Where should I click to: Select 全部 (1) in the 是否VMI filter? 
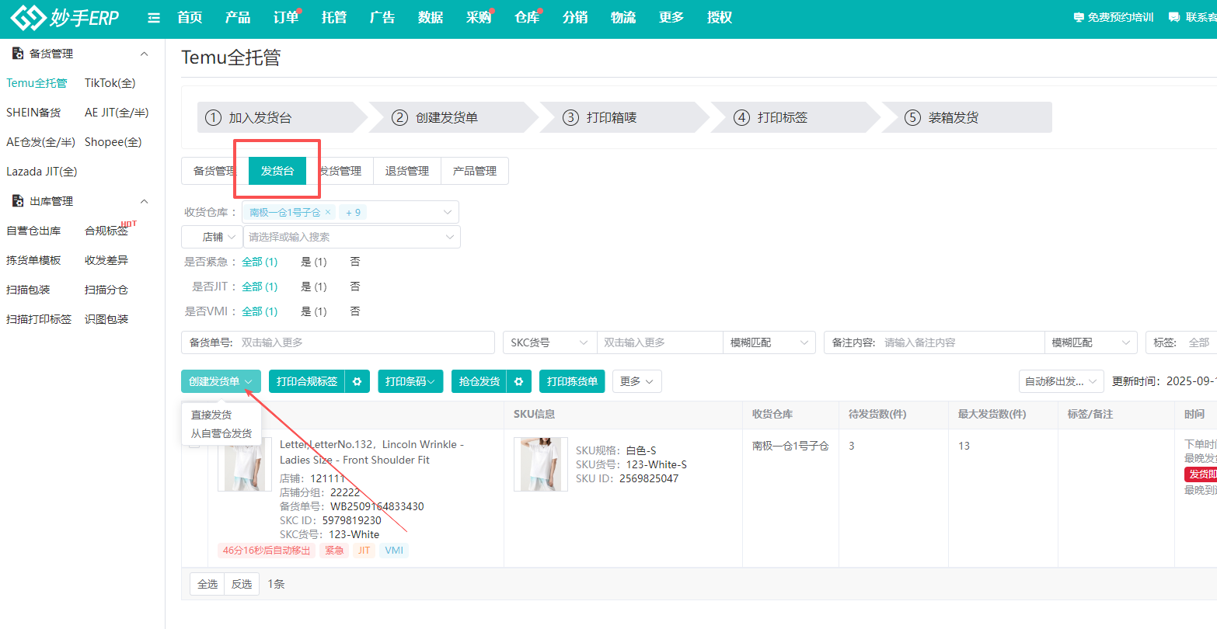coord(260,311)
